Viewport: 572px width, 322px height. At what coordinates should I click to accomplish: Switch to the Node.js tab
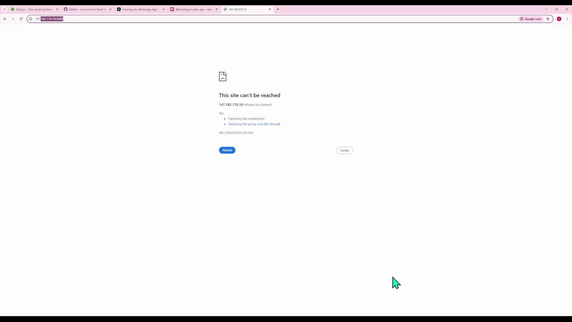coord(34,9)
